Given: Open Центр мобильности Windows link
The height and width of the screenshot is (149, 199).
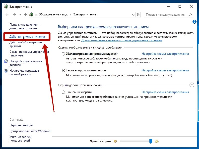Looking at the screenshot, I should [30, 131].
